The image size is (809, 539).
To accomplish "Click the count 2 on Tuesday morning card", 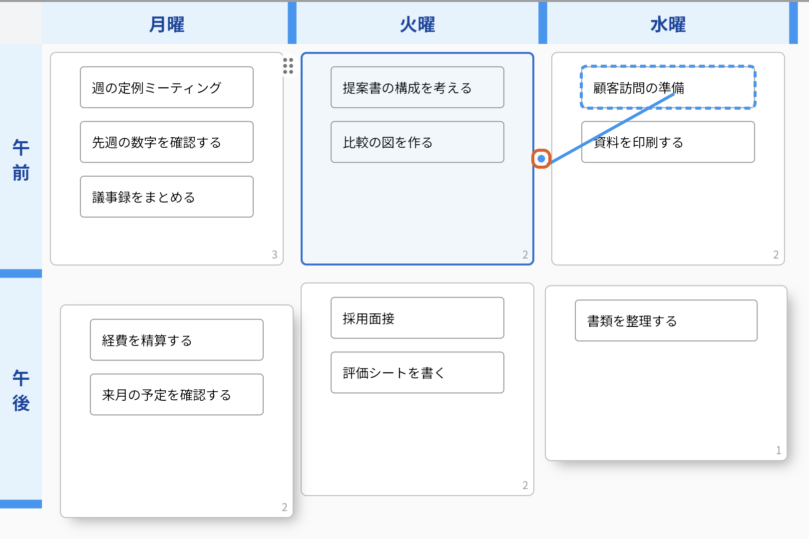I will (525, 255).
